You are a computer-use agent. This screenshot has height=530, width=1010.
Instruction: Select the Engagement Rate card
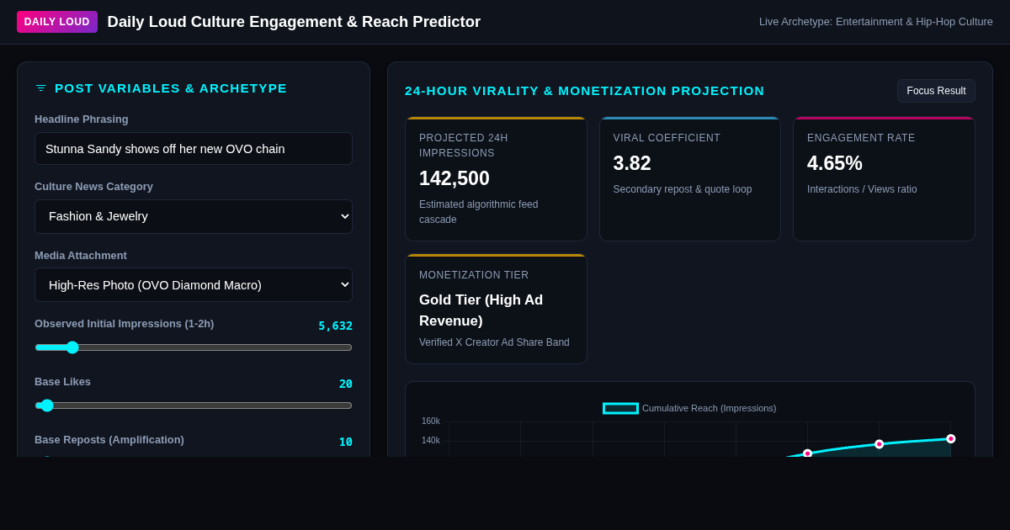[x=884, y=179]
